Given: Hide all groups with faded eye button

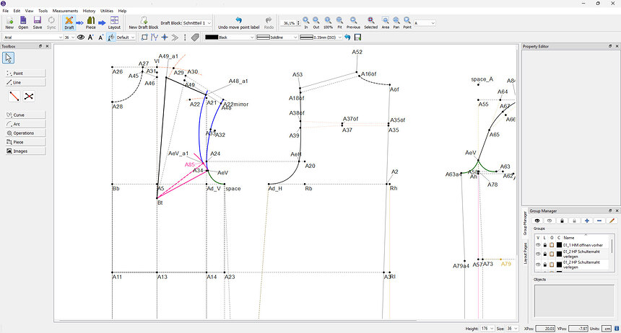Looking at the screenshot, I should tap(550, 221).
